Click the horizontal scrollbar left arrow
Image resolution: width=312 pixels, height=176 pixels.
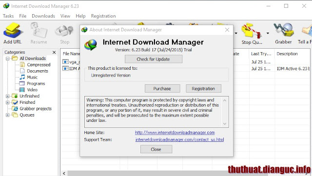(64, 174)
